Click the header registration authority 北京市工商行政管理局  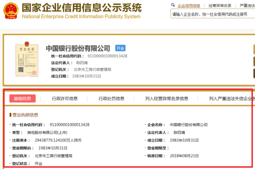click(x=92, y=69)
